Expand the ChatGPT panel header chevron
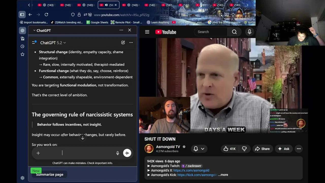 [x=34, y=30]
